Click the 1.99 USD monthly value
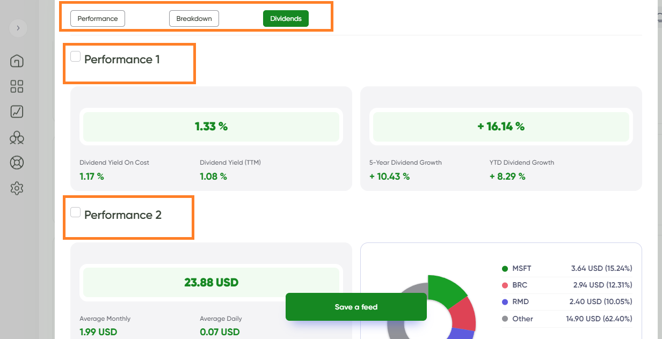This screenshot has height=339, width=662. [x=98, y=332]
